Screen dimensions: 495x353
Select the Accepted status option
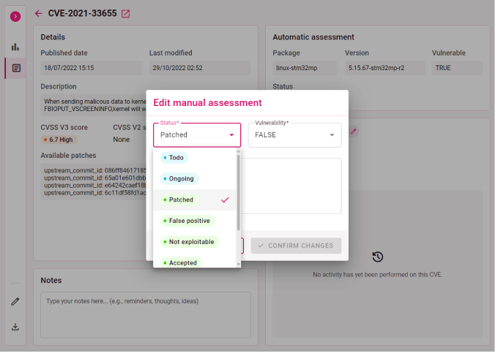point(195,262)
